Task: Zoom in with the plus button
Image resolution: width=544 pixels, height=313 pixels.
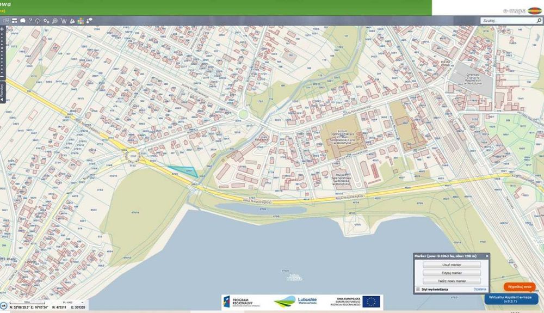Action: click(2, 29)
